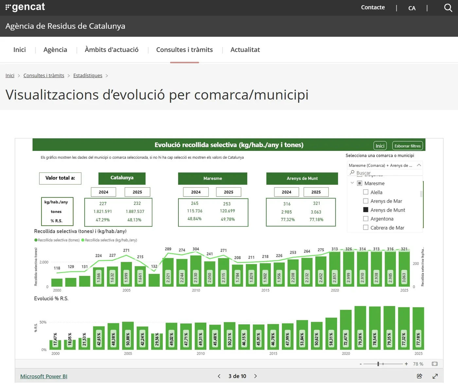The width and height of the screenshot is (458, 385).
Task: Open the Actualitat menu item
Action: [245, 50]
